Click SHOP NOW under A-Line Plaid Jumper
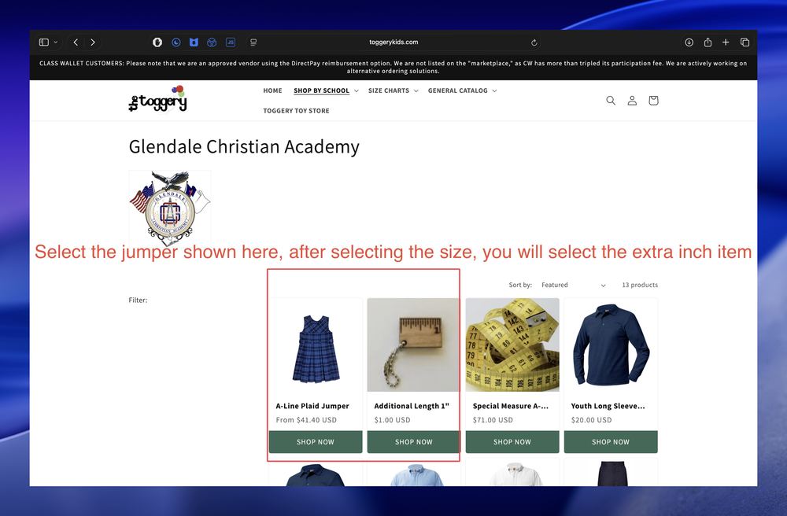 pos(316,442)
